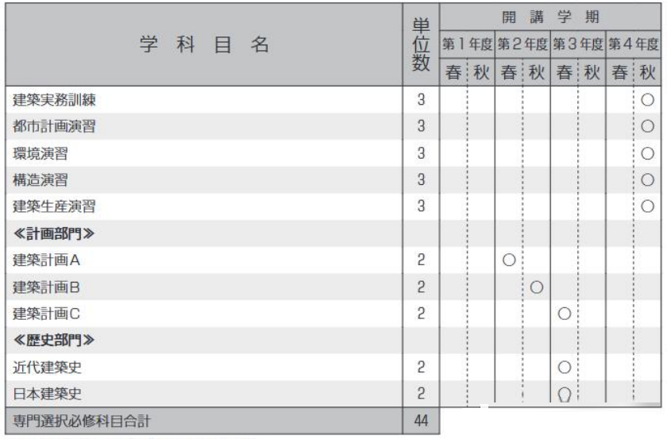Select the total unit count 44
The height and width of the screenshot is (439, 667).
[422, 420]
